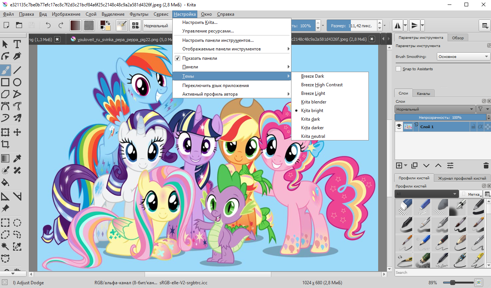Click Настроить Krita... menu entry

(x=200, y=22)
